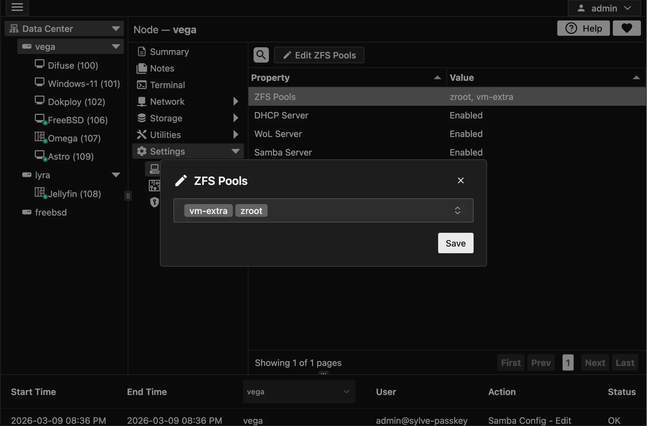
Task: Click the PCI devices icon under Settings
Action: (154, 185)
